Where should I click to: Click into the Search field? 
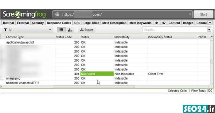point(175,30)
